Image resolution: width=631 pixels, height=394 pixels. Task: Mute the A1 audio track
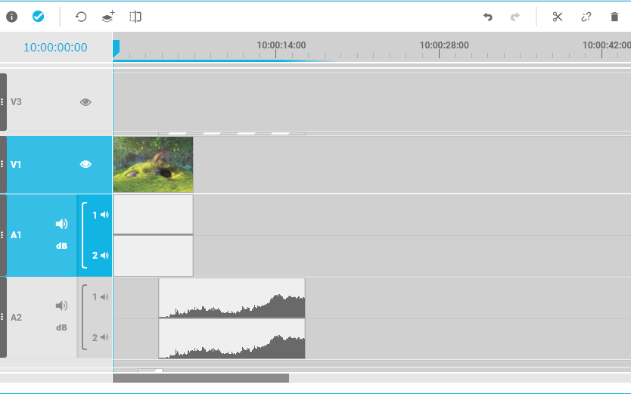click(61, 224)
